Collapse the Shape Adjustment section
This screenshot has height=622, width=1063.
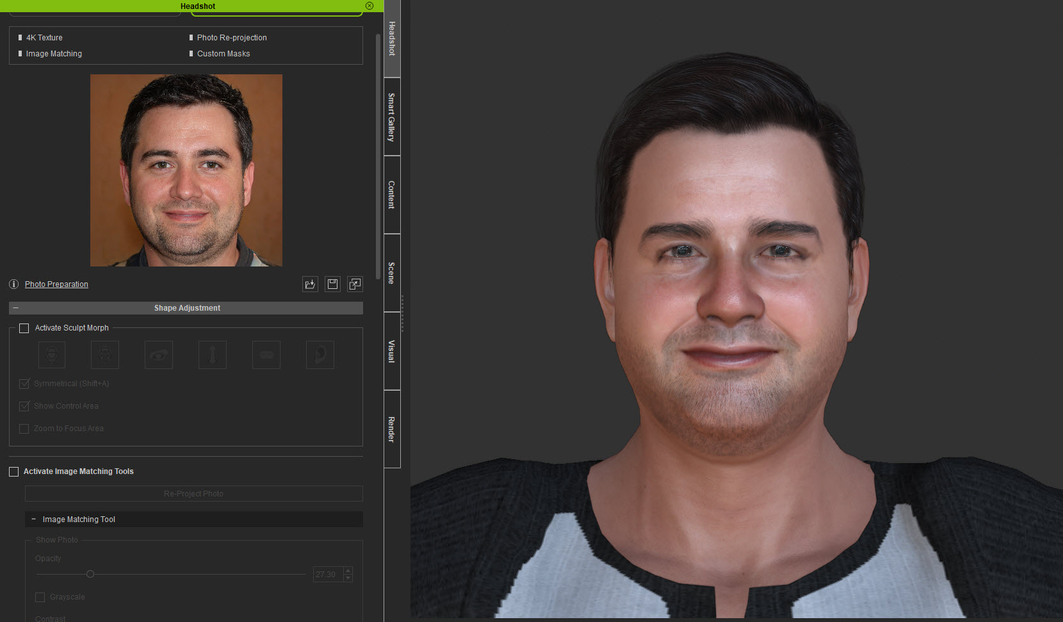point(15,308)
